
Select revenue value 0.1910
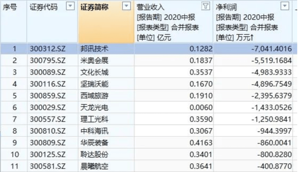[x=201, y=96]
